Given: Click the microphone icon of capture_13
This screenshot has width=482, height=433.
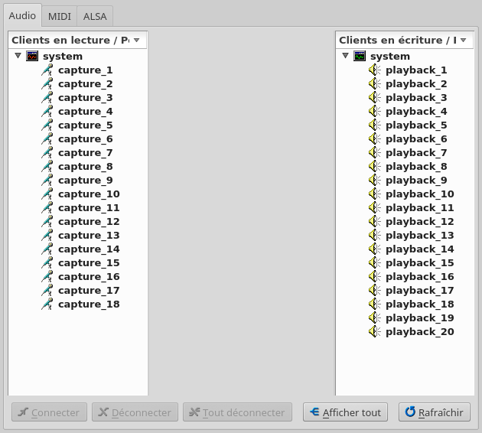Looking at the screenshot, I should (47, 235).
